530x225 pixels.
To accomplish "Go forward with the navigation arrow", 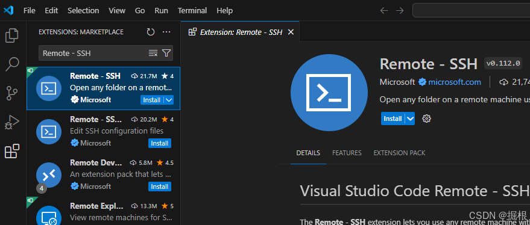I will pos(400,10).
